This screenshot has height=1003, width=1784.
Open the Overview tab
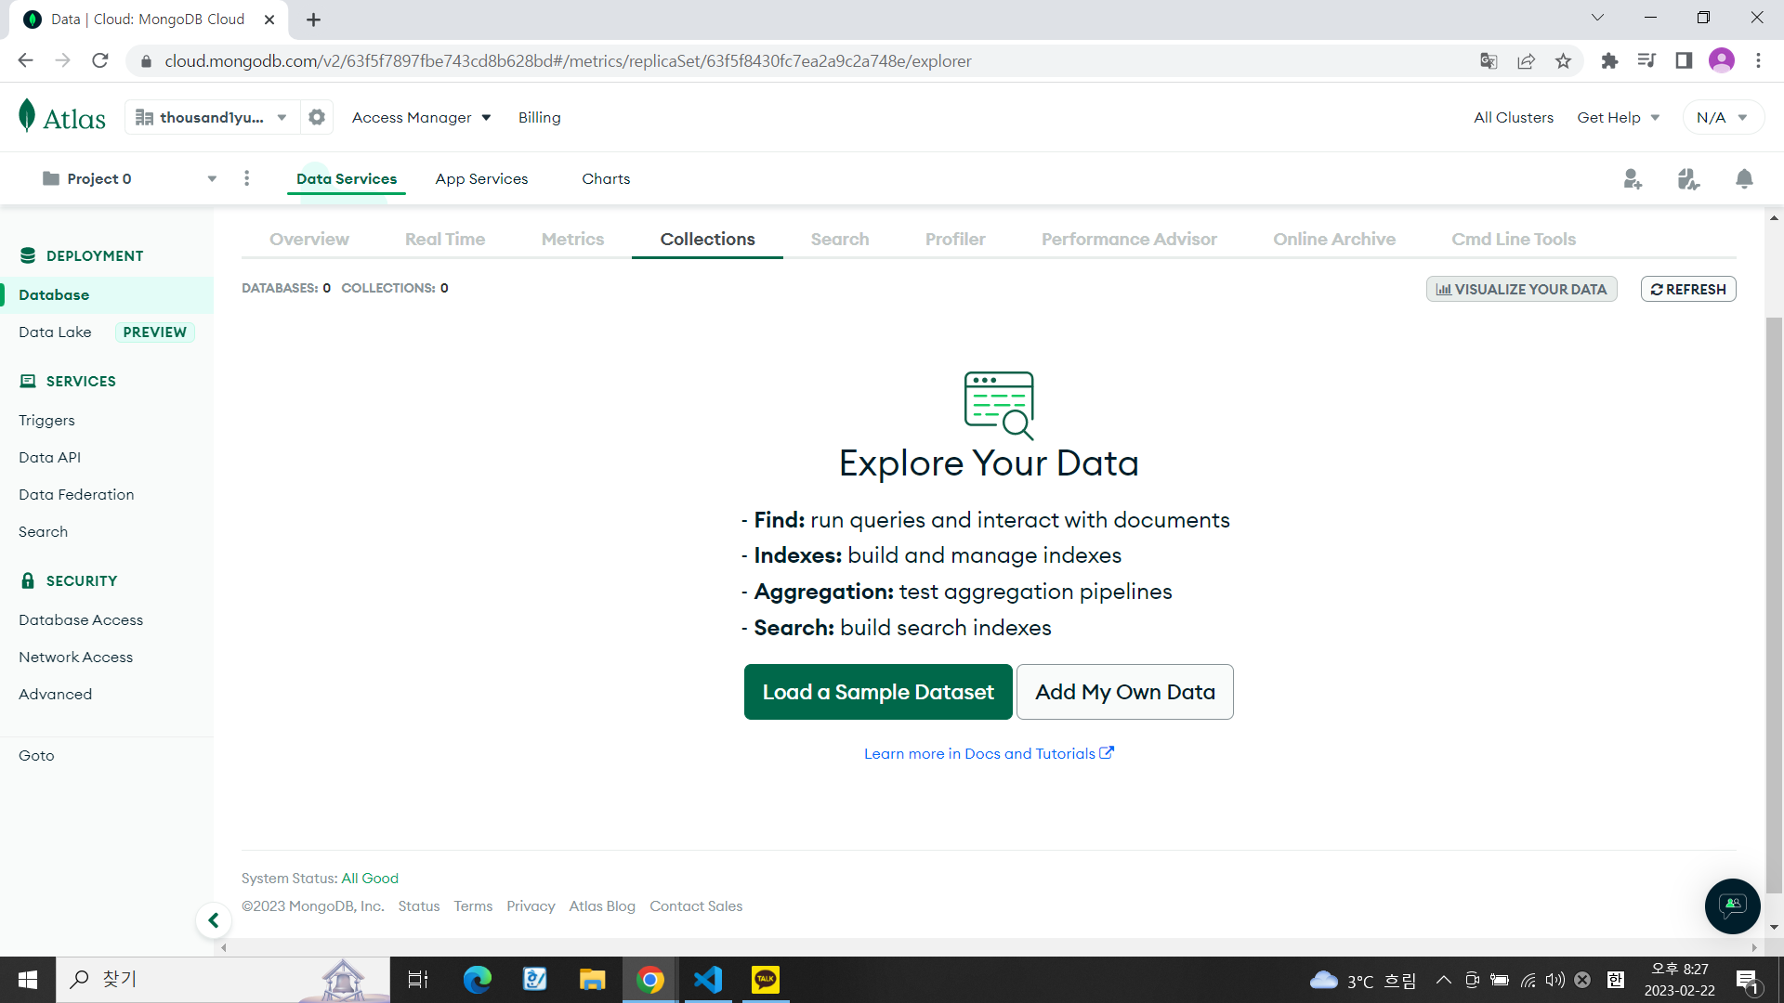pyautogui.click(x=309, y=239)
